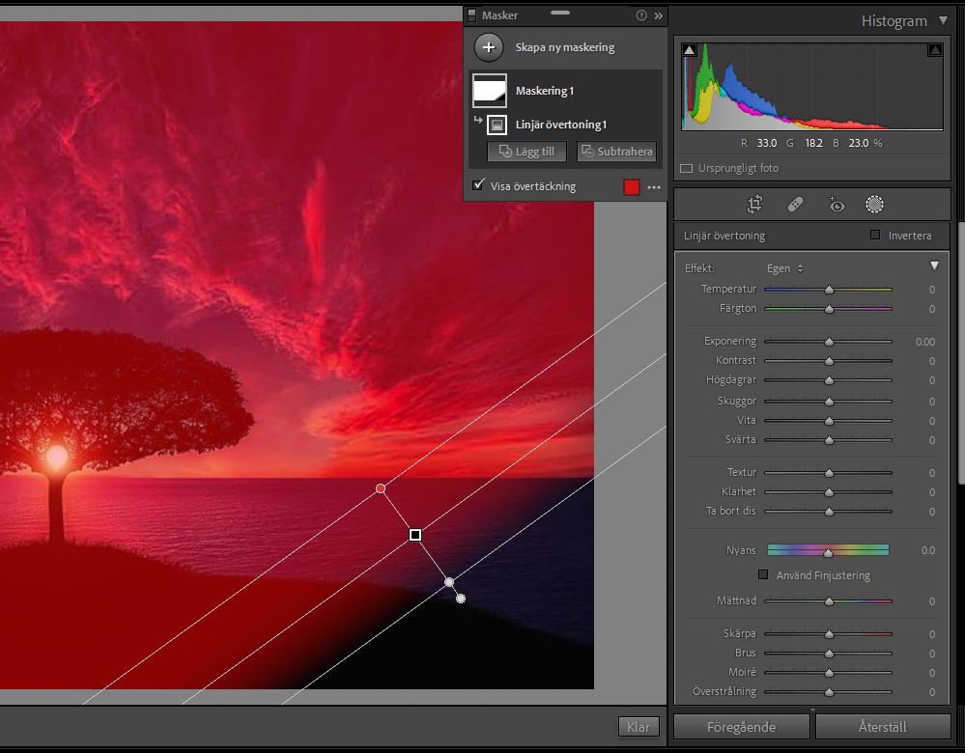Select the Crop overlay tool
The height and width of the screenshot is (753, 965).
pyautogui.click(x=755, y=205)
